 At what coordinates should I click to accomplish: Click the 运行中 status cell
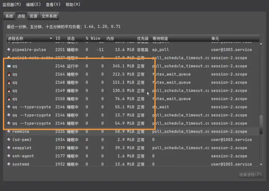72,66
